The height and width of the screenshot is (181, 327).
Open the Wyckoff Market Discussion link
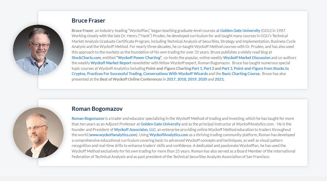tap(247, 58)
